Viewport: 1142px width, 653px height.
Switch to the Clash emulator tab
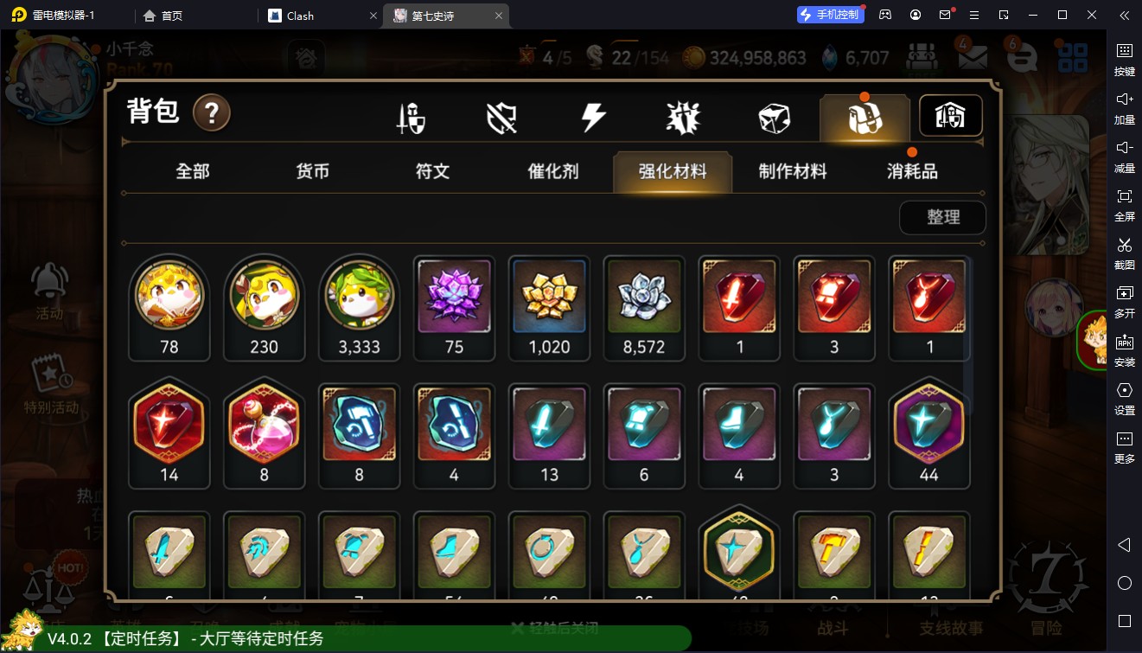[319, 16]
